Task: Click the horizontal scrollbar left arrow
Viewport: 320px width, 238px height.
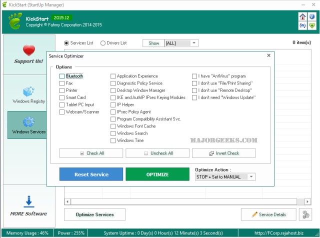Action: click(67, 201)
